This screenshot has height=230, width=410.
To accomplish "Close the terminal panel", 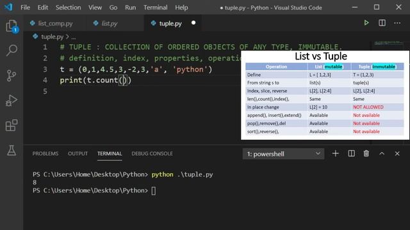I will [x=397, y=153].
